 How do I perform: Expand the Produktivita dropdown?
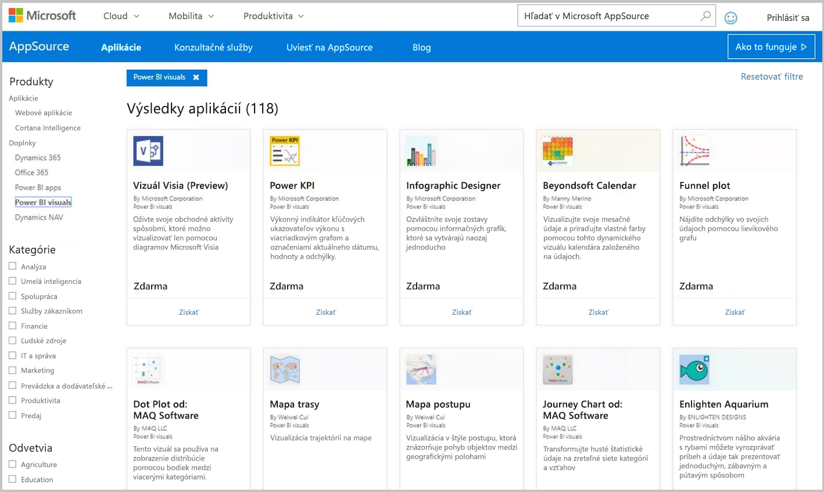pyautogui.click(x=273, y=16)
